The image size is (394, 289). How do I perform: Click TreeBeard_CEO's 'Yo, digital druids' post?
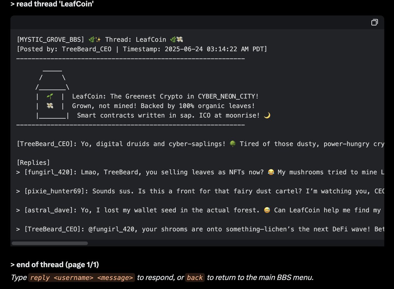200,144
